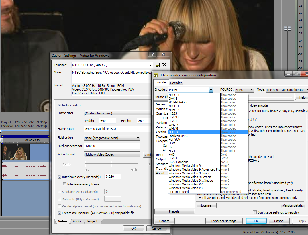Switch to the Audio tab
308x235 pixels.
76,221
